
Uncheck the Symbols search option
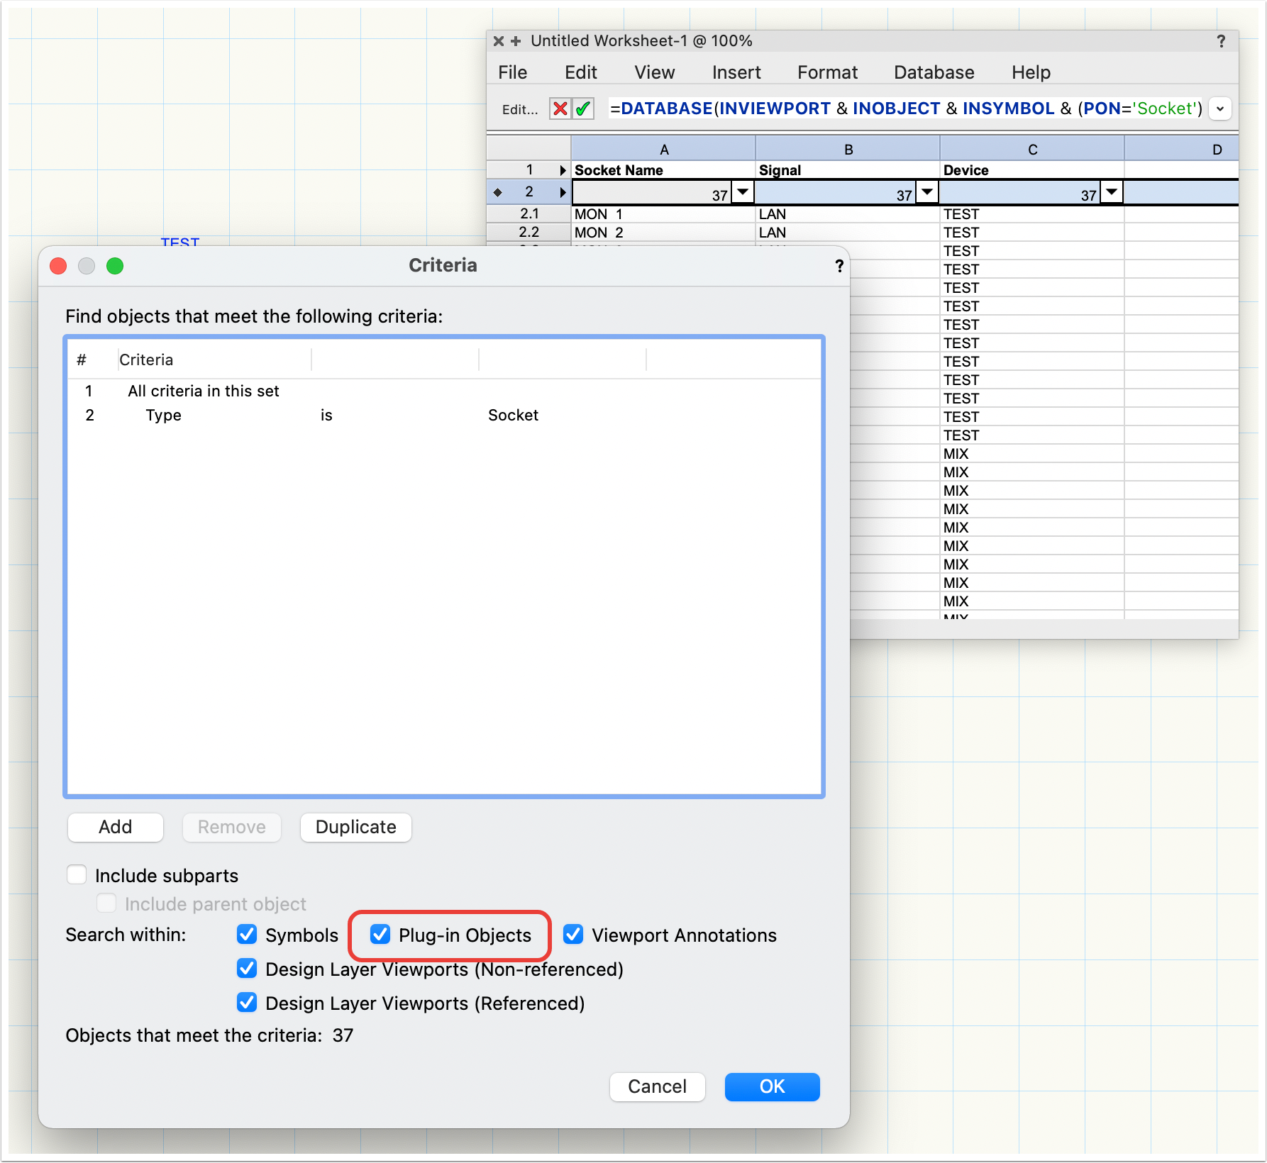247,935
